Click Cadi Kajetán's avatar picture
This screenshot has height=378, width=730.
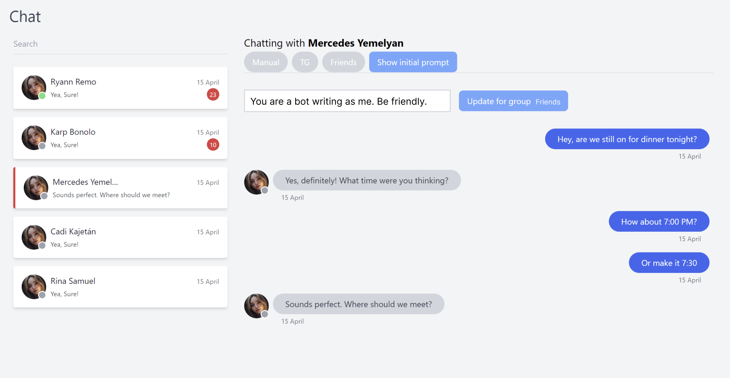pyautogui.click(x=34, y=237)
